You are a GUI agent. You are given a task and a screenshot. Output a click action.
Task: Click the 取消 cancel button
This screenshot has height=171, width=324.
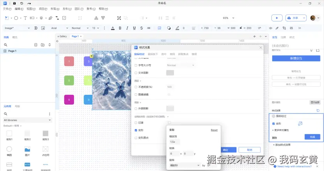(x=249, y=150)
